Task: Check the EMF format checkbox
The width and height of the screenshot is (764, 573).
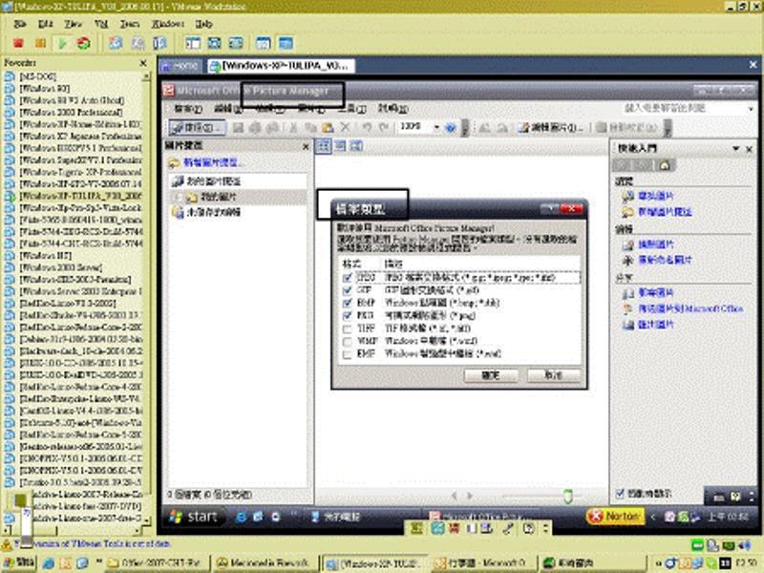Action: click(347, 354)
